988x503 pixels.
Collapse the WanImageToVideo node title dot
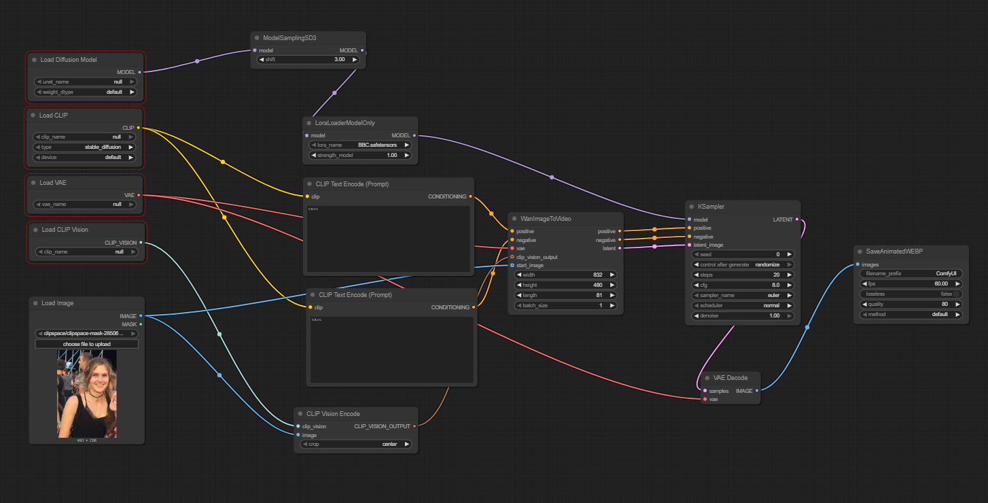(x=514, y=219)
